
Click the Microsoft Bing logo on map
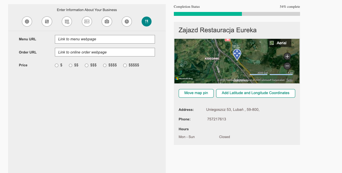tap(184, 79)
